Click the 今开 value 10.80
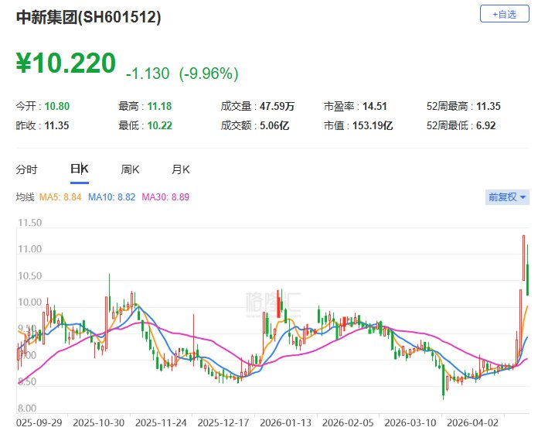 (x=57, y=107)
